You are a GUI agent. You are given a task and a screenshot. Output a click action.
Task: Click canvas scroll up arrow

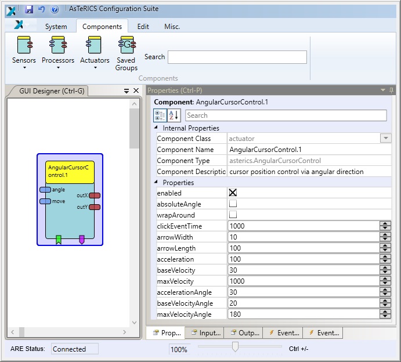coord(134,104)
